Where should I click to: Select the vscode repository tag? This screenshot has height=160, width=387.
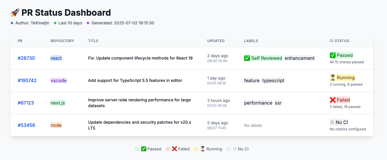click(58, 80)
